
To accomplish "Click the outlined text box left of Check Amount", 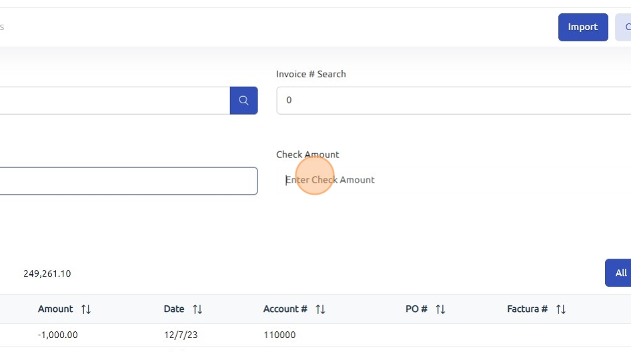I will click(x=127, y=181).
